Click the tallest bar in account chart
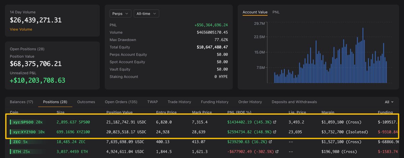404x158 pixels. point(363,55)
